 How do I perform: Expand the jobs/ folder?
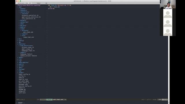point(22,24)
